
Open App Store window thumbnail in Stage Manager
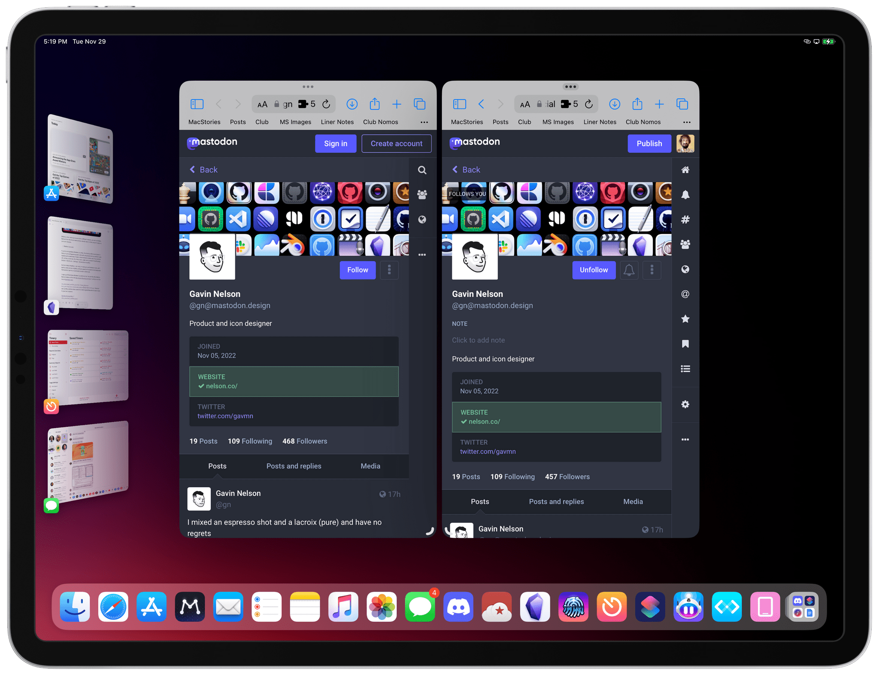[x=80, y=158]
